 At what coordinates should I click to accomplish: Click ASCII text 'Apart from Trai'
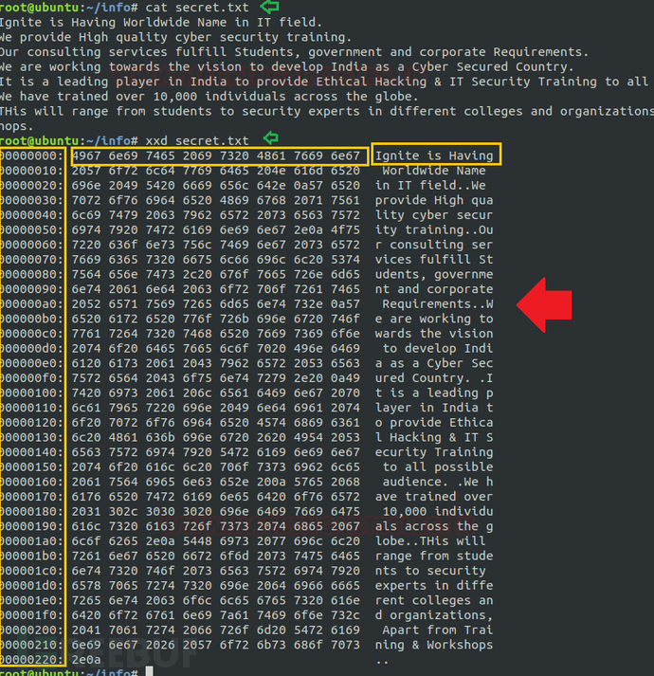(438, 630)
